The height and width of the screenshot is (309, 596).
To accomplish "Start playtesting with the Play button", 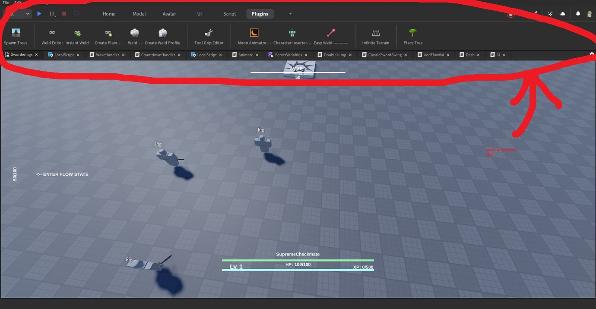I will [39, 13].
